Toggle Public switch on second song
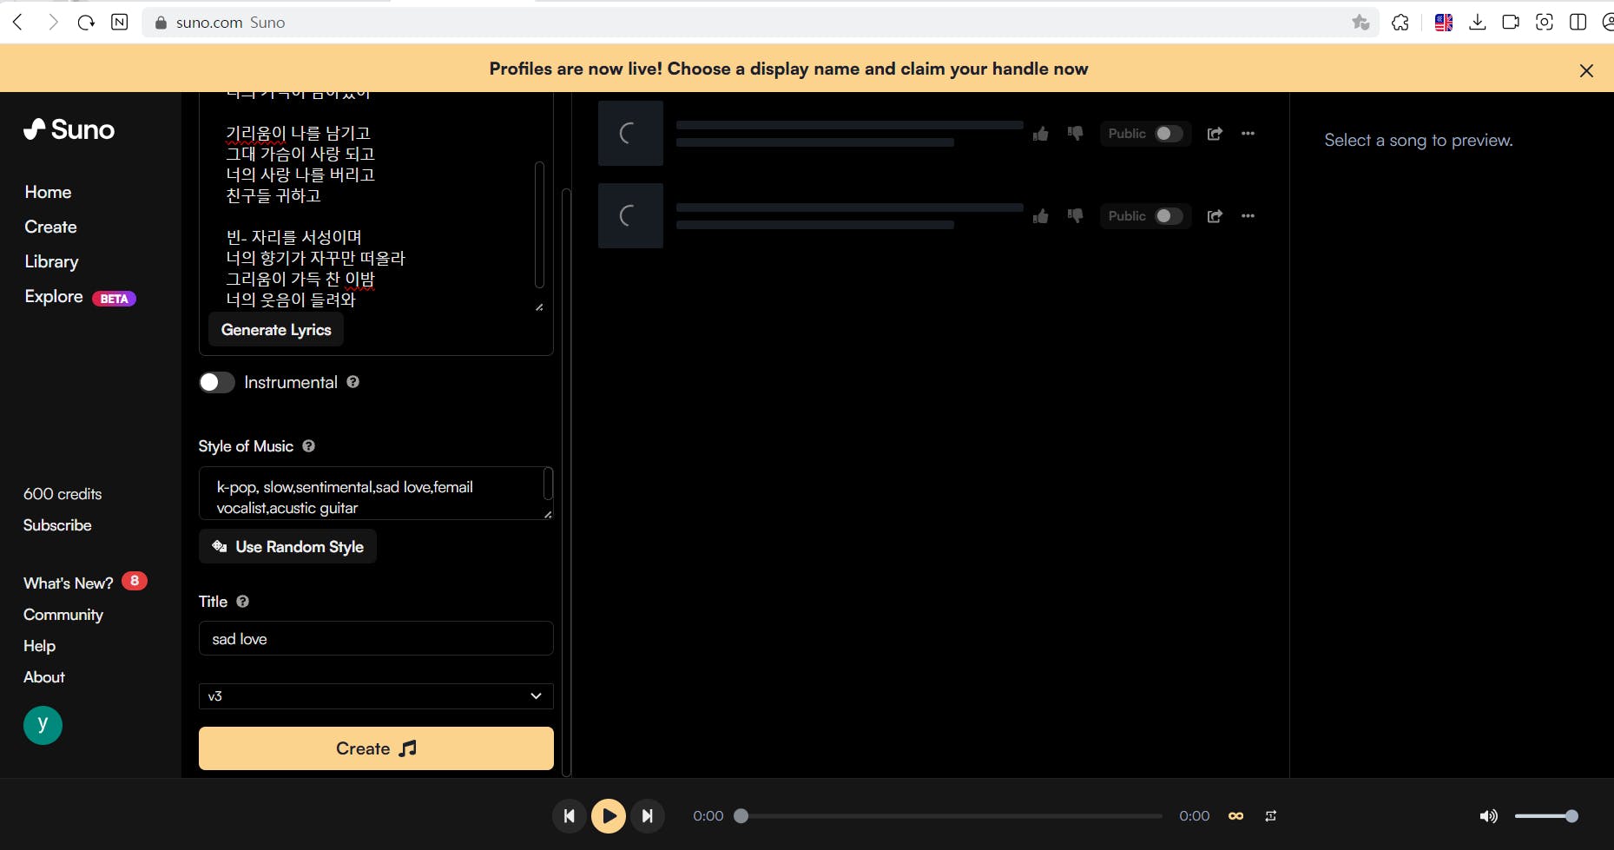Viewport: 1614px width, 850px height. coord(1169,216)
